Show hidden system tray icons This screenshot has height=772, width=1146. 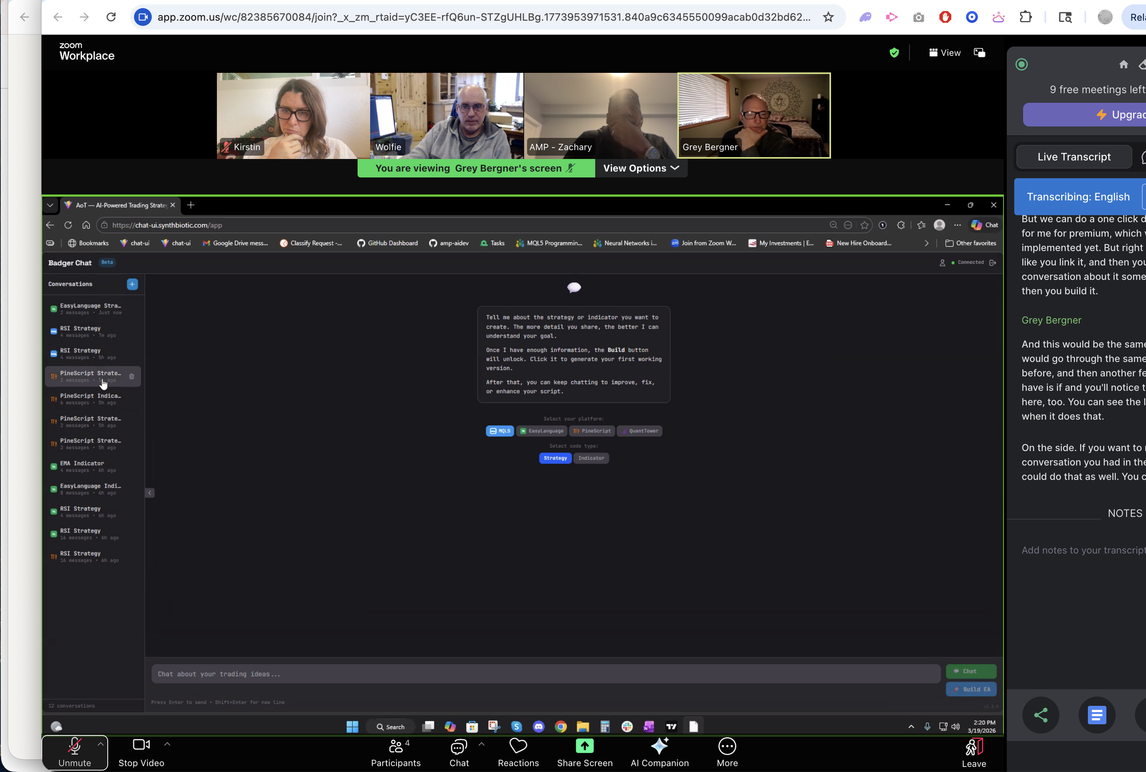click(x=911, y=727)
